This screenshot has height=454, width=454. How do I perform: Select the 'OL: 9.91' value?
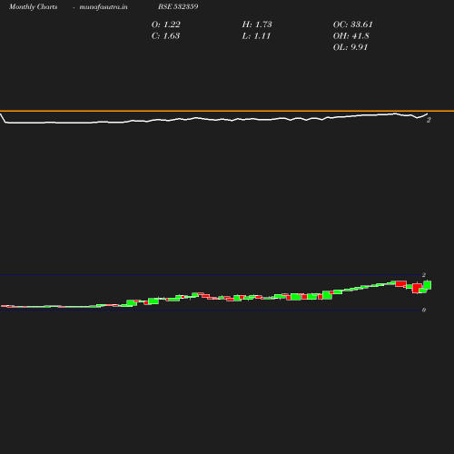click(x=350, y=47)
